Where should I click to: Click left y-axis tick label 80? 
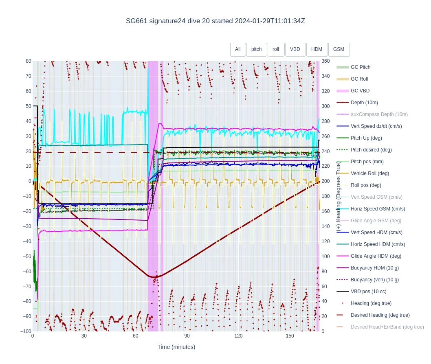[29, 61]
